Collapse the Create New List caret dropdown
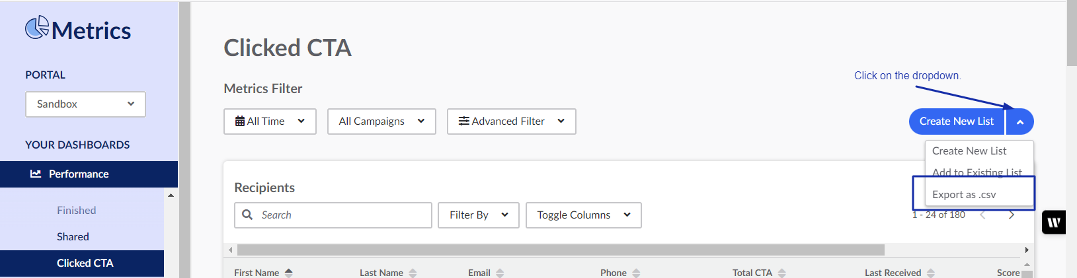This screenshot has width=1077, height=278. click(x=1020, y=122)
